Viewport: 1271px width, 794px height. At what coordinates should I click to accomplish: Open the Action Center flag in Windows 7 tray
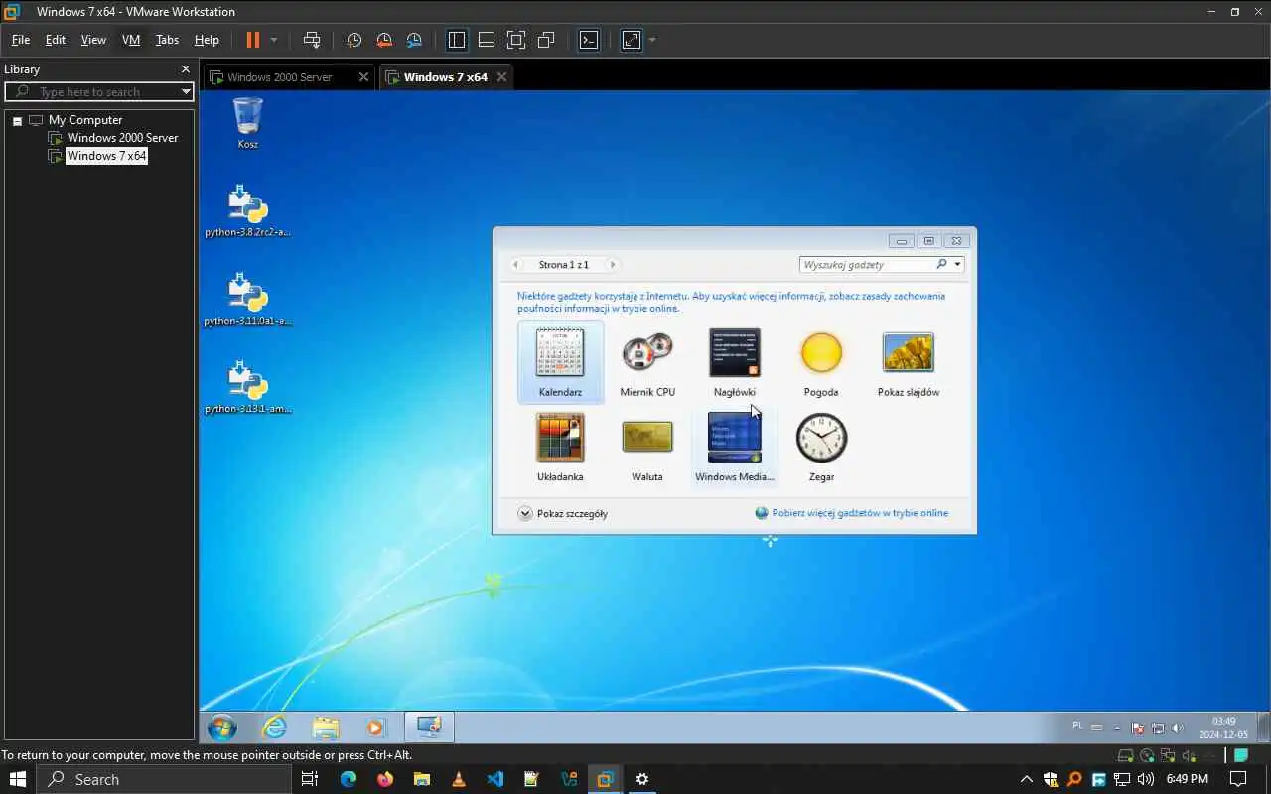pos(1138,728)
